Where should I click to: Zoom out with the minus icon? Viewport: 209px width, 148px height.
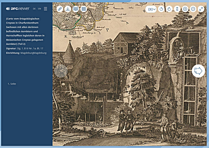pos(193,9)
